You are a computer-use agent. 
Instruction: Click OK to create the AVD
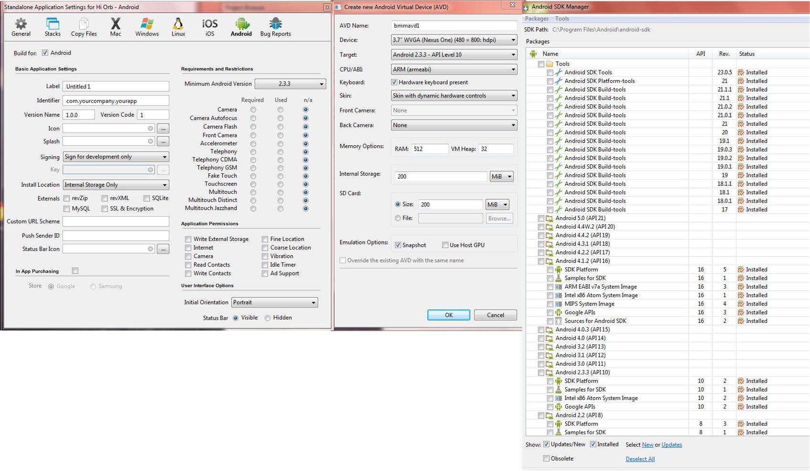tap(448, 315)
